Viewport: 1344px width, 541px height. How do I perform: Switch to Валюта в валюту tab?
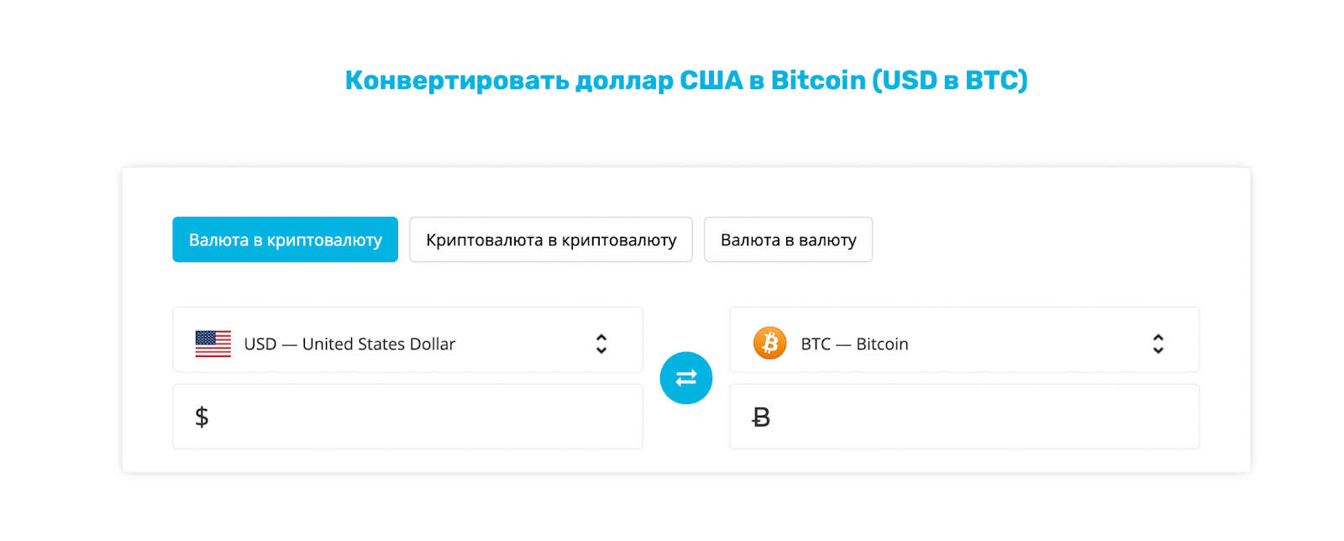point(788,239)
